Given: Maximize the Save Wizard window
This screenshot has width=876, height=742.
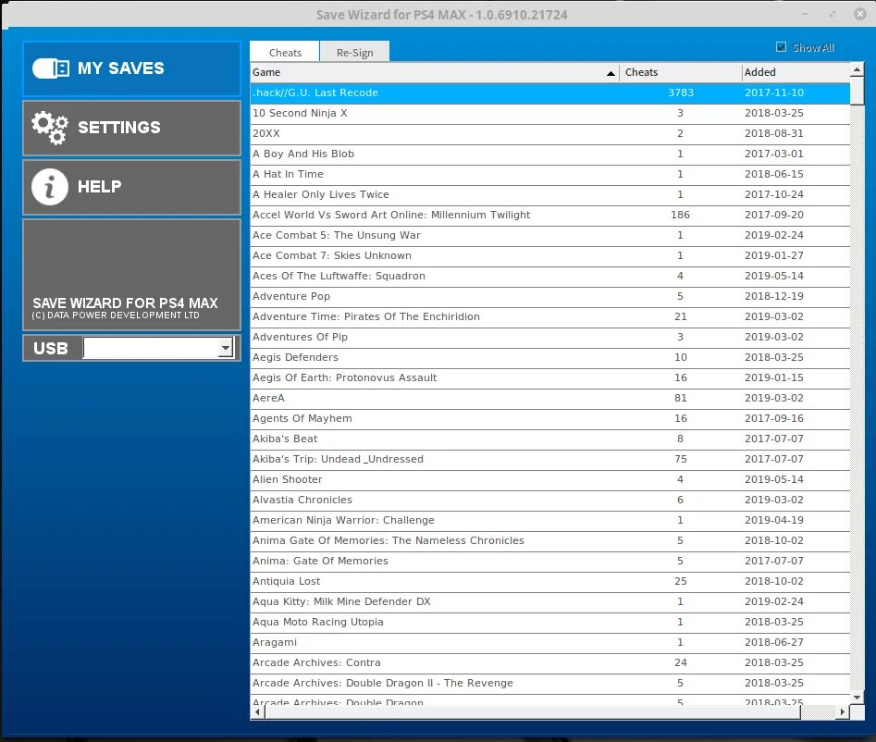Looking at the screenshot, I should 833,14.
